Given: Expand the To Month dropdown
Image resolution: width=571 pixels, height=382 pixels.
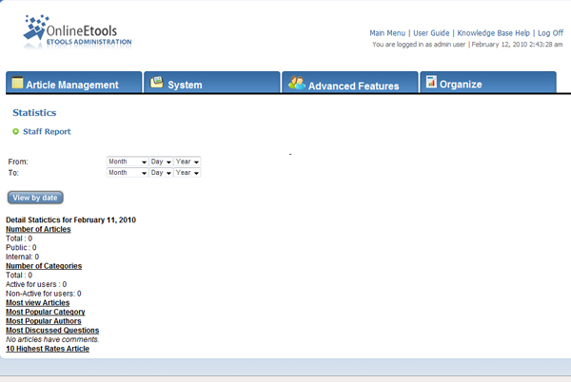Looking at the screenshot, I should click(x=128, y=173).
